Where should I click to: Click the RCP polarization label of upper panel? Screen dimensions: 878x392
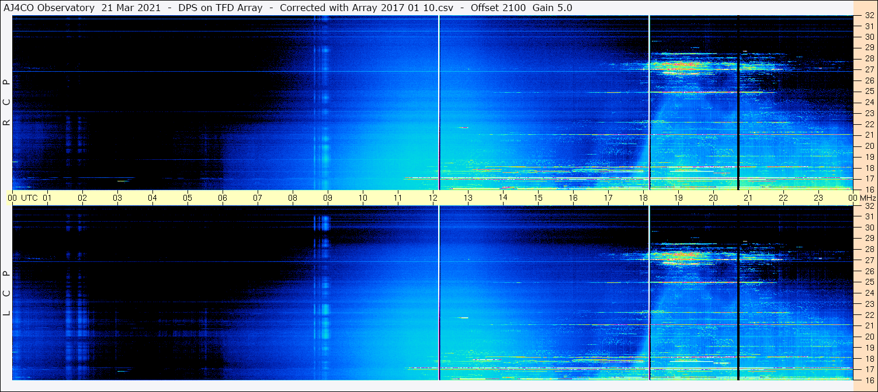[6, 102]
